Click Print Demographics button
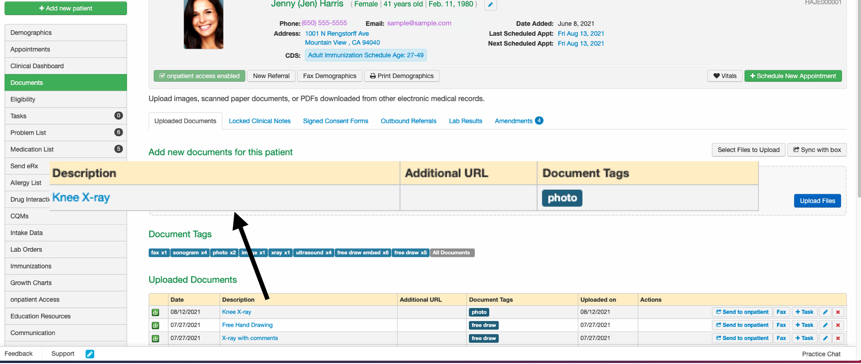This screenshot has height=364, width=861. pos(402,76)
